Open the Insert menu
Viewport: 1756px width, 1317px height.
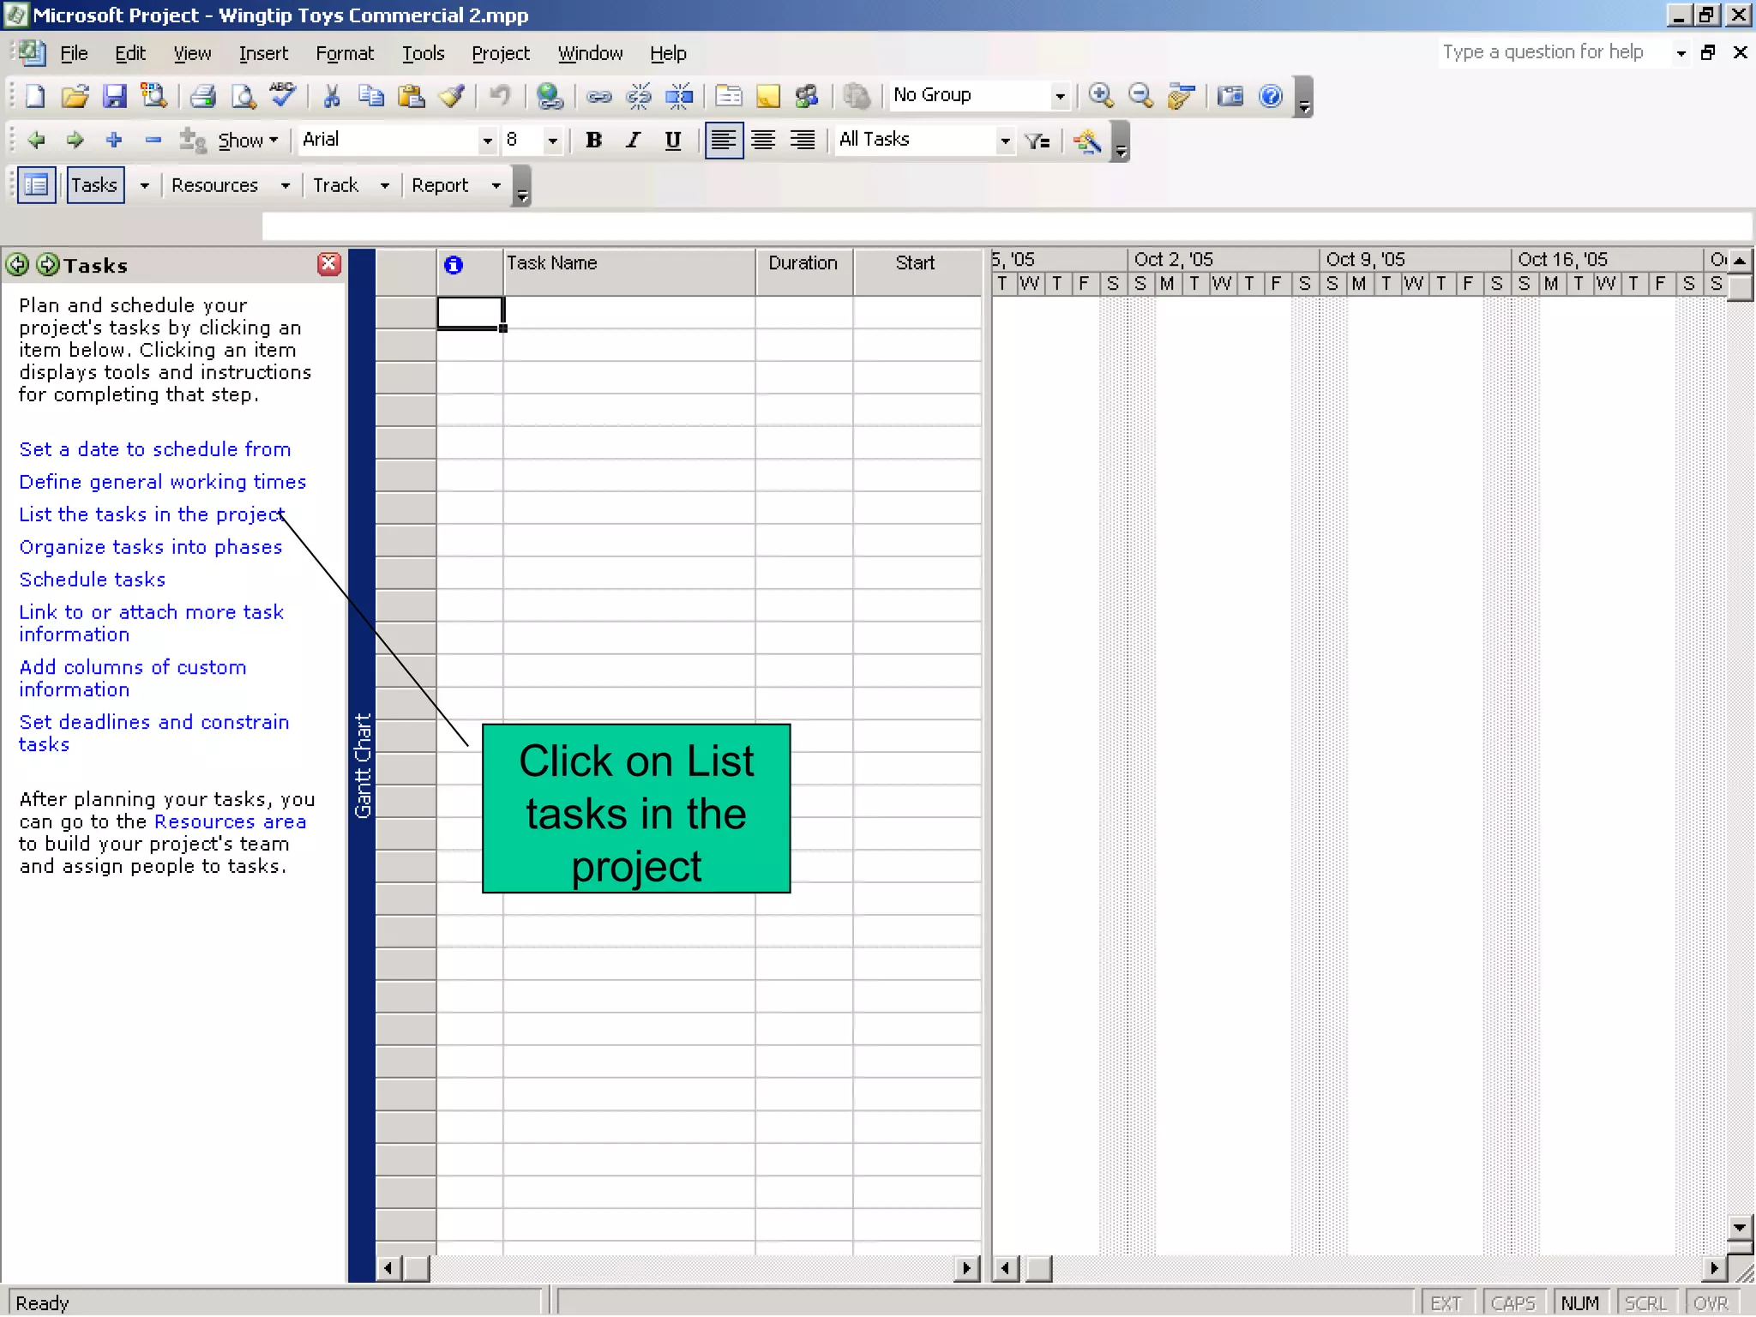coord(263,53)
